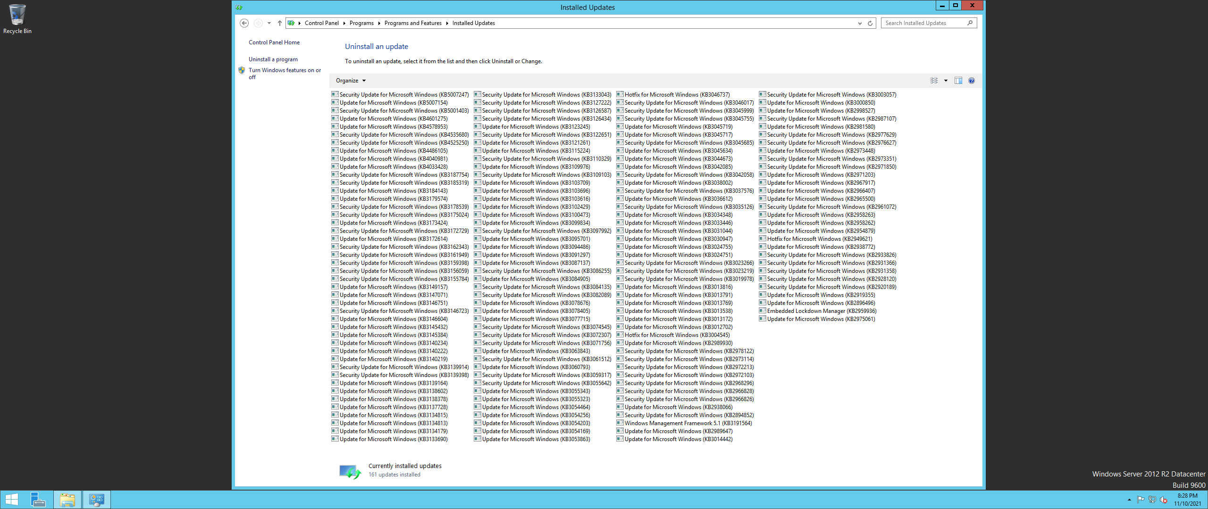
Task: Click the Back navigation arrow
Action: pos(244,23)
